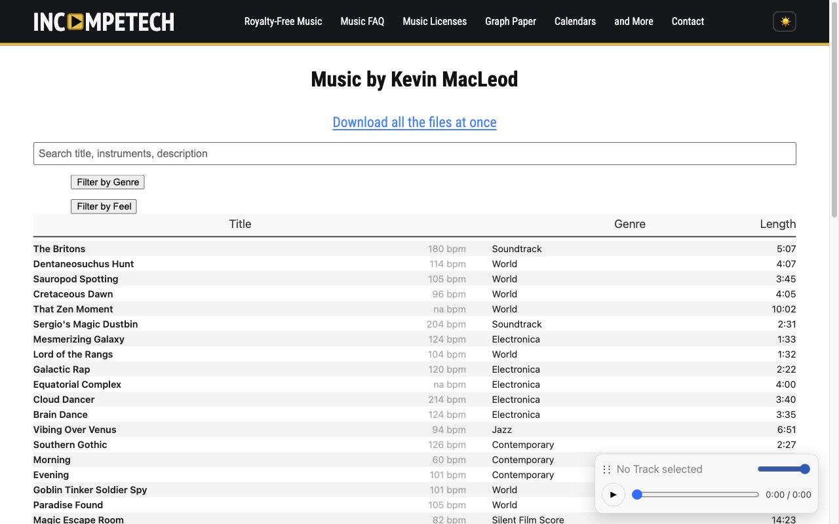The image size is (839, 524).
Task: Select the track 'Cretaceous Dawn'
Action: (73, 294)
